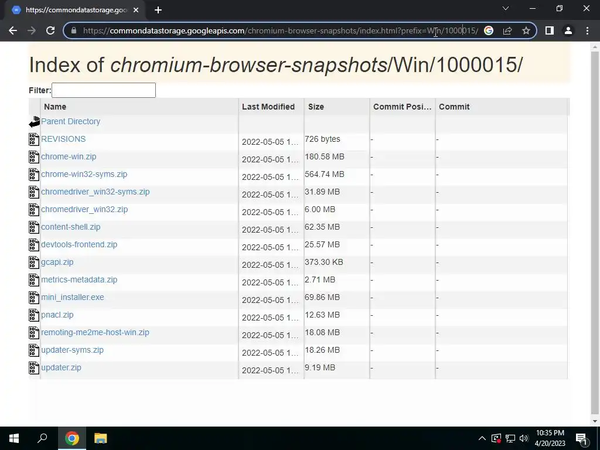The height and width of the screenshot is (450, 600).
Task: Download chromedriver_win32-syms.zip
Action: [x=96, y=192]
